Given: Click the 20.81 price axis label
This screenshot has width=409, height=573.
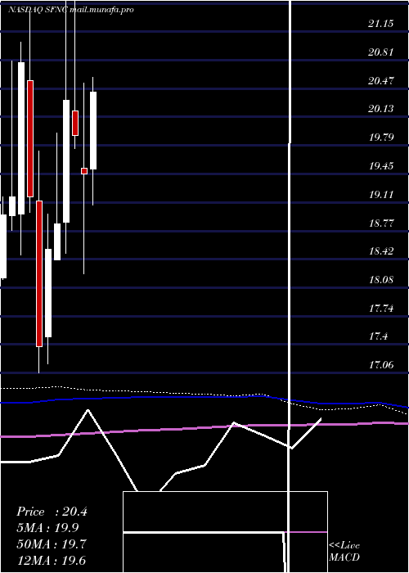Looking at the screenshot, I should [381, 52].
